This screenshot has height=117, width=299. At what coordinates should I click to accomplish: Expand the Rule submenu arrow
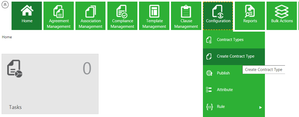(260, 107)
